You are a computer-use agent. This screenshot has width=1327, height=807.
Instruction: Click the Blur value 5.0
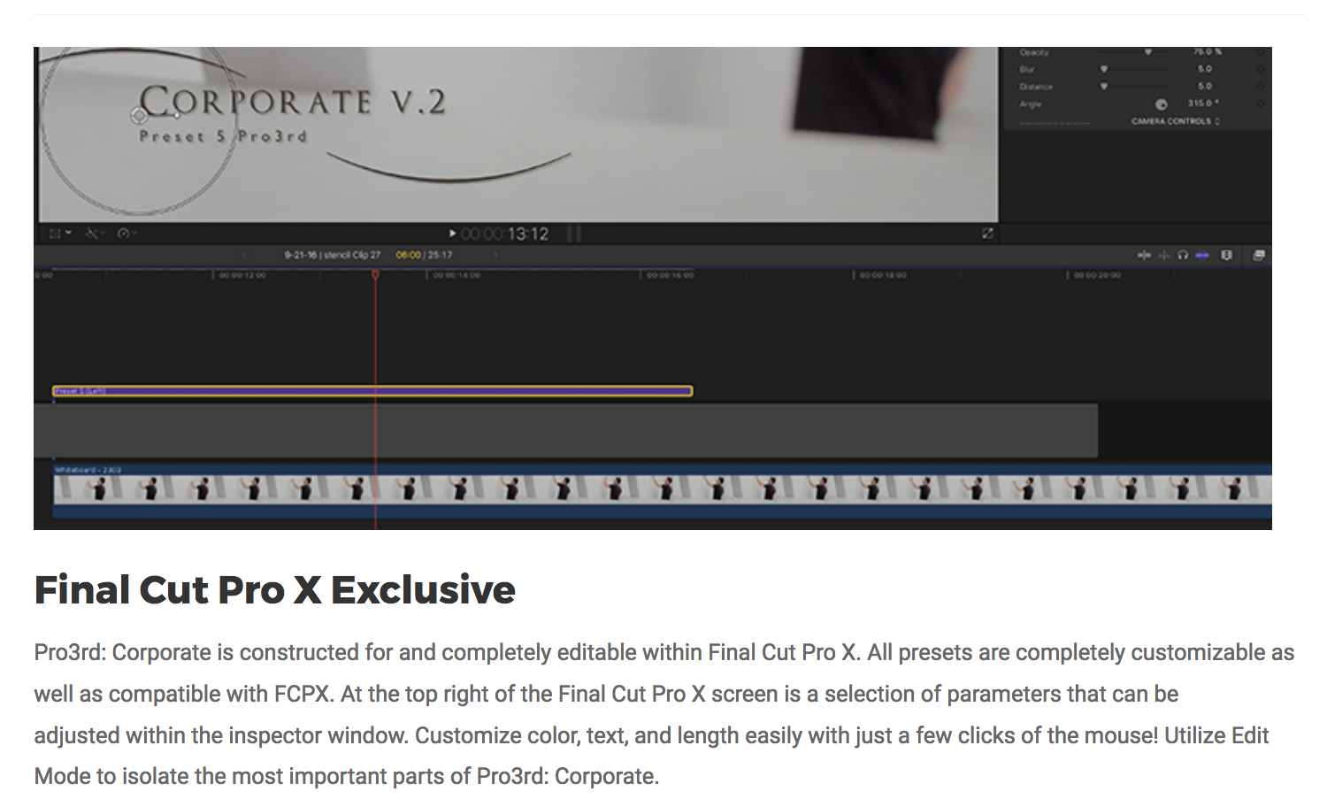[x=1205, y=69]
